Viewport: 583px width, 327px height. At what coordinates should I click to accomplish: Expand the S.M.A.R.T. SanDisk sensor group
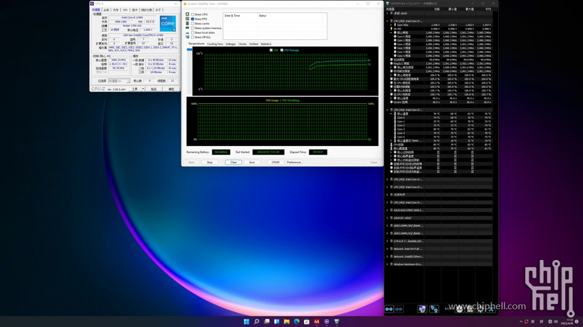387,241
